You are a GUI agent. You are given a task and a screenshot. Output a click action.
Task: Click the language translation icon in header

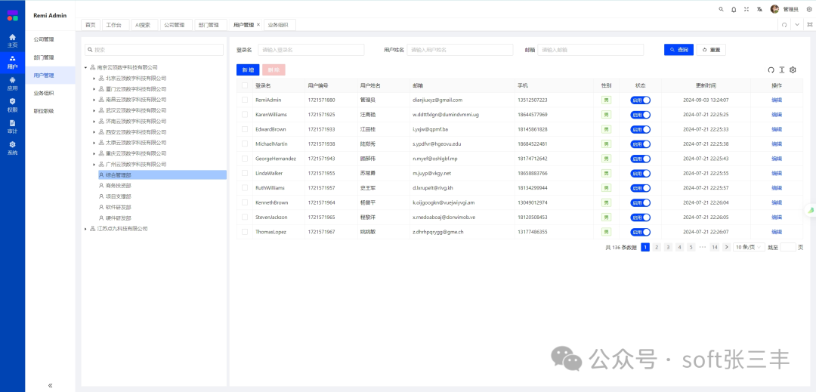[759, 9]
